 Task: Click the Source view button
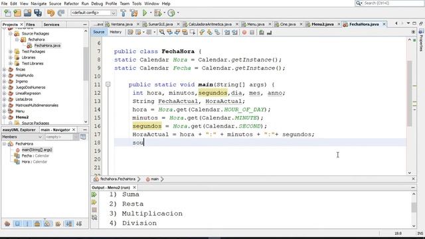pyautogui.click(x=99, y=32)
